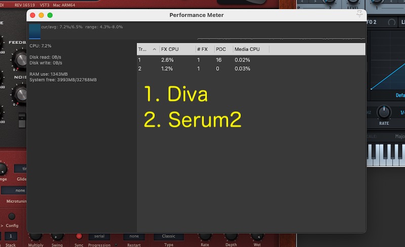Adjust the Feedback knob in Diva
This screenshot has width=405, height=247.
21,60
